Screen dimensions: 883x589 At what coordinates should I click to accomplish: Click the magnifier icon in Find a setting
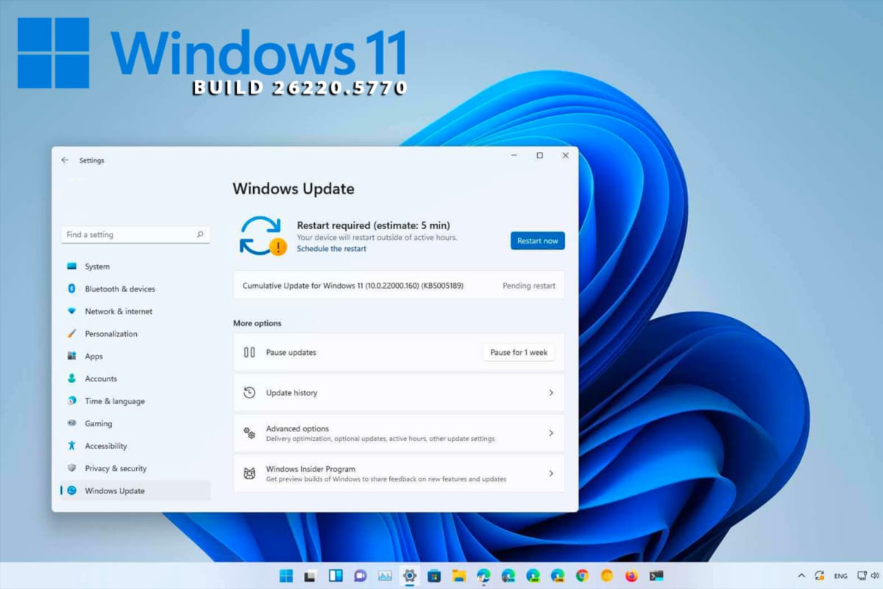(x=199, y=235)
